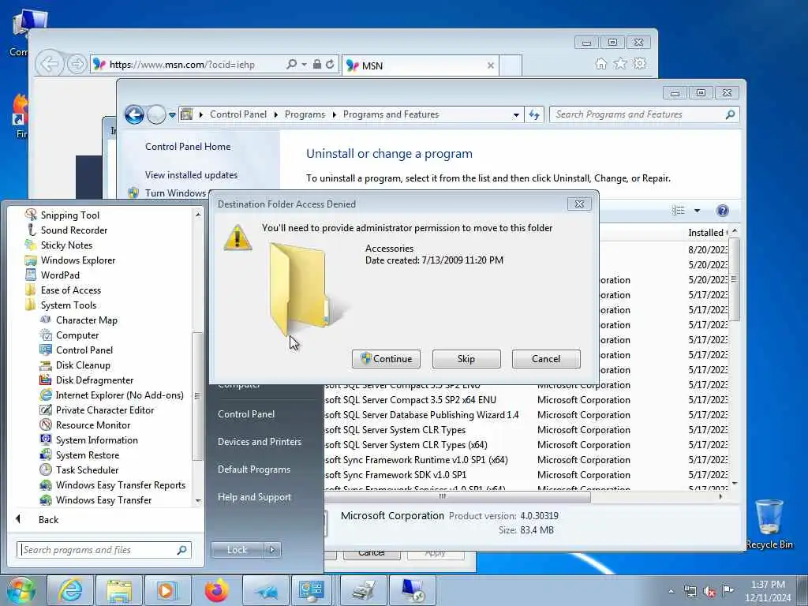Change view using the view icon
The width and height of the screenshot is (808, 606).
(x=679, y=210)
